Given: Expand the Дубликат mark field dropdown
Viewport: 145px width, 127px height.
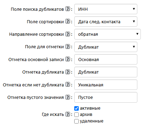Looking at the screenshot, I should [x=106, y=47].
